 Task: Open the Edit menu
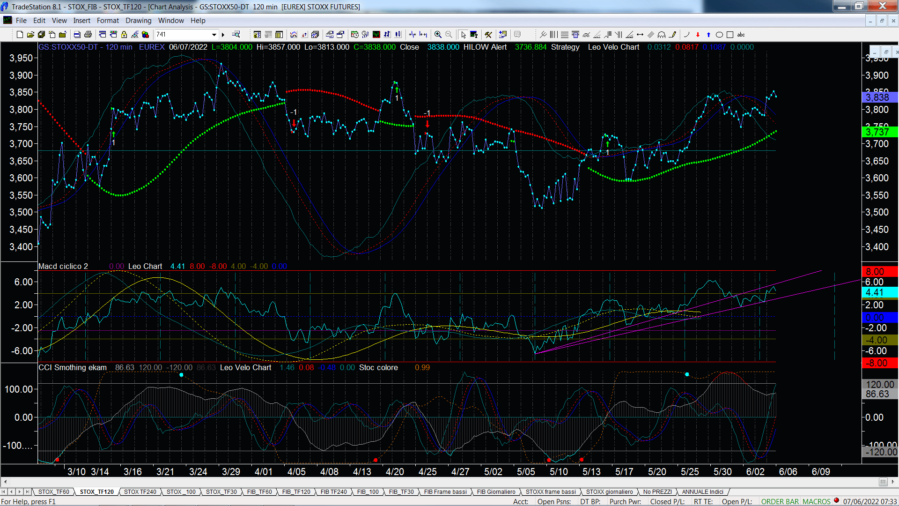[39, 21]
